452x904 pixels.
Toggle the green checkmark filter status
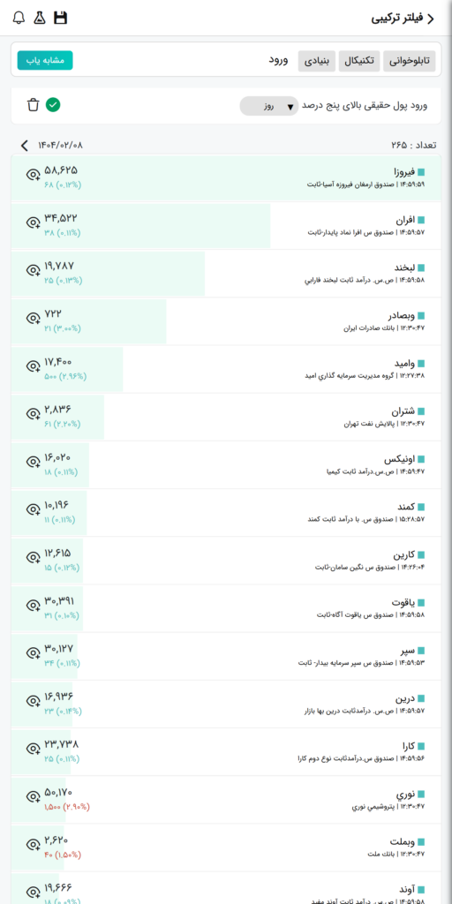(x=53, y=105)
